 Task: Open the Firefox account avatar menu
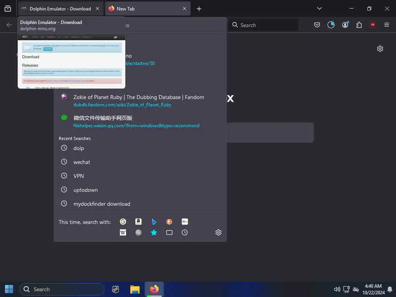point(345,25)
